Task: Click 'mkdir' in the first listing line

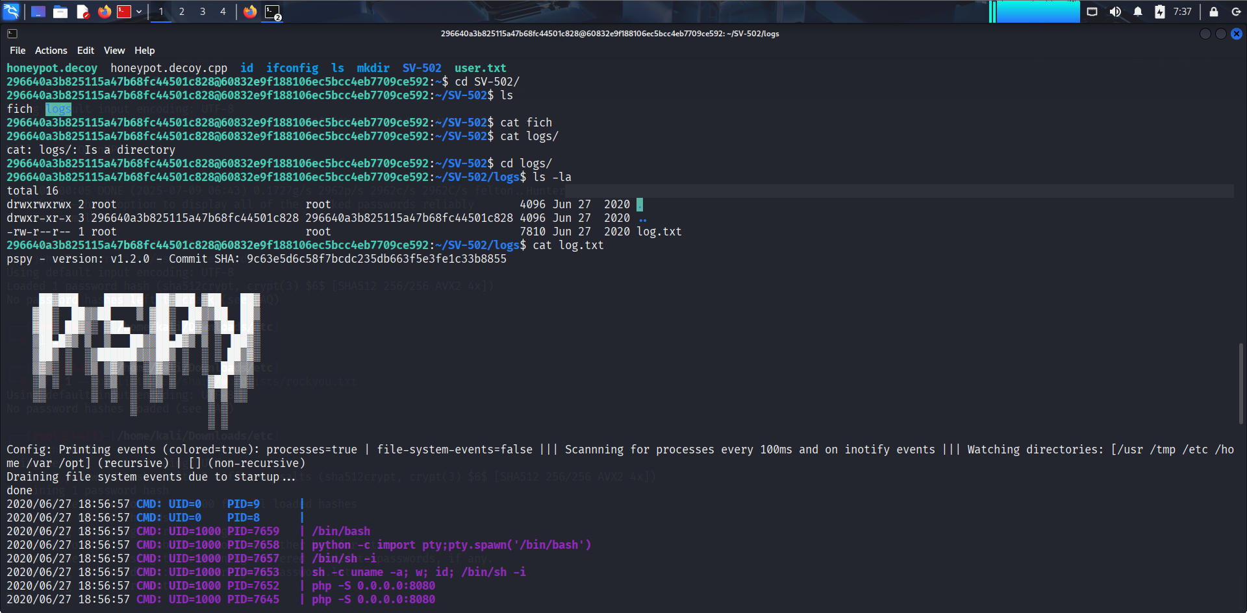Action: pos(373,68)
